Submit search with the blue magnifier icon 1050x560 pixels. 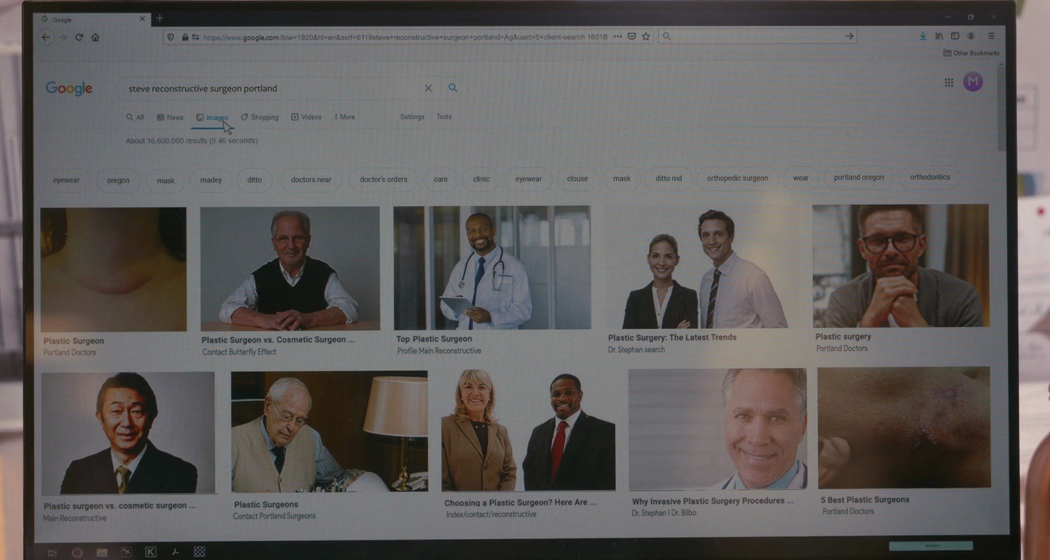tap(453, 88)
